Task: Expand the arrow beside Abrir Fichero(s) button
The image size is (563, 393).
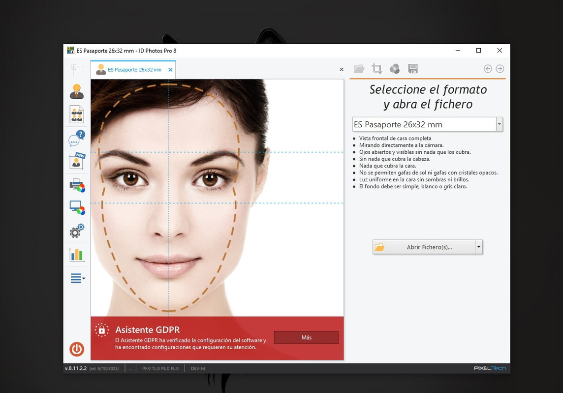Action: (479, 247)
